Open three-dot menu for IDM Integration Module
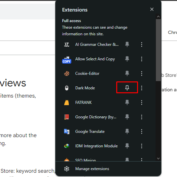Screen dimensions: 177x177 pos(142,146)
